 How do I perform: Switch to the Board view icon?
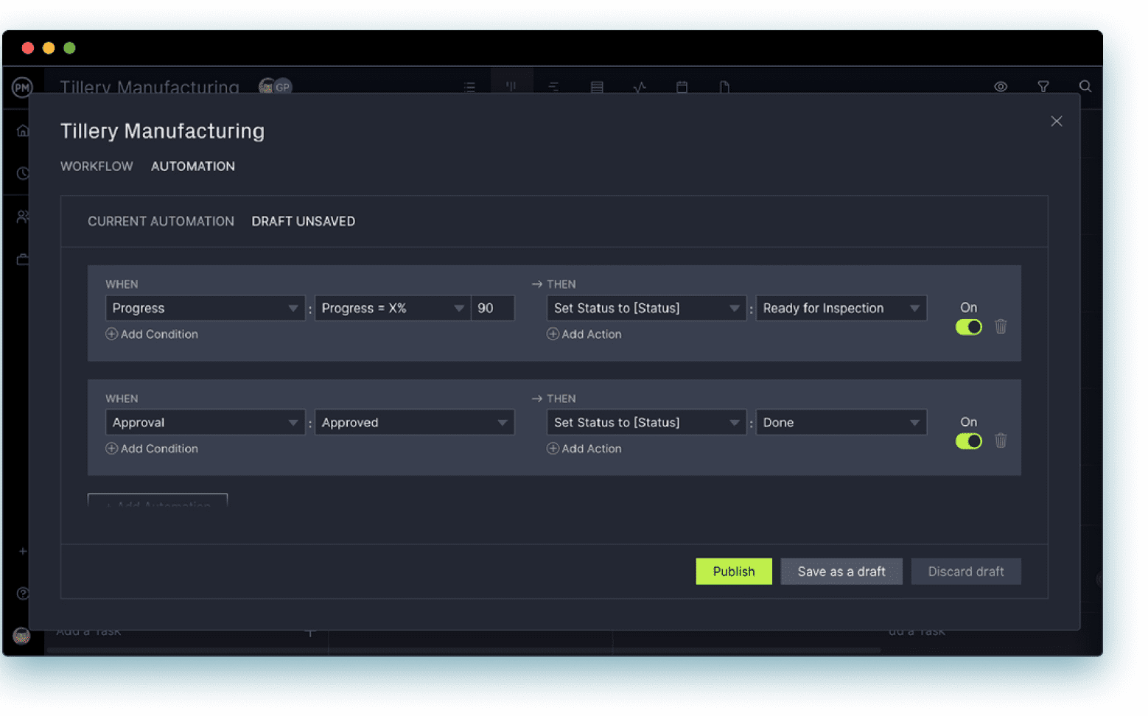coord(511,86)
